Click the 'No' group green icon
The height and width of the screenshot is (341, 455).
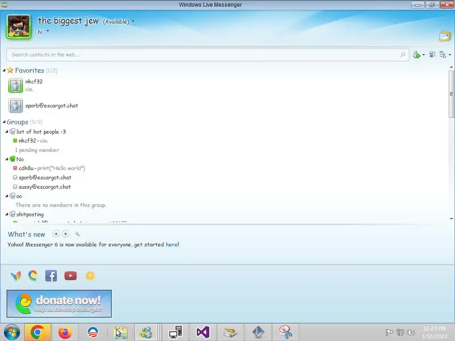point(12,159)
